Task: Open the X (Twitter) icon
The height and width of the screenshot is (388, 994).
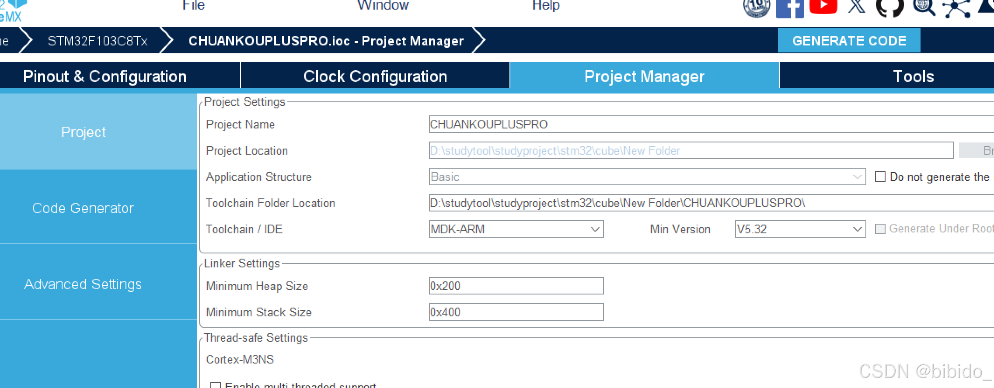Action: (857, 7)
